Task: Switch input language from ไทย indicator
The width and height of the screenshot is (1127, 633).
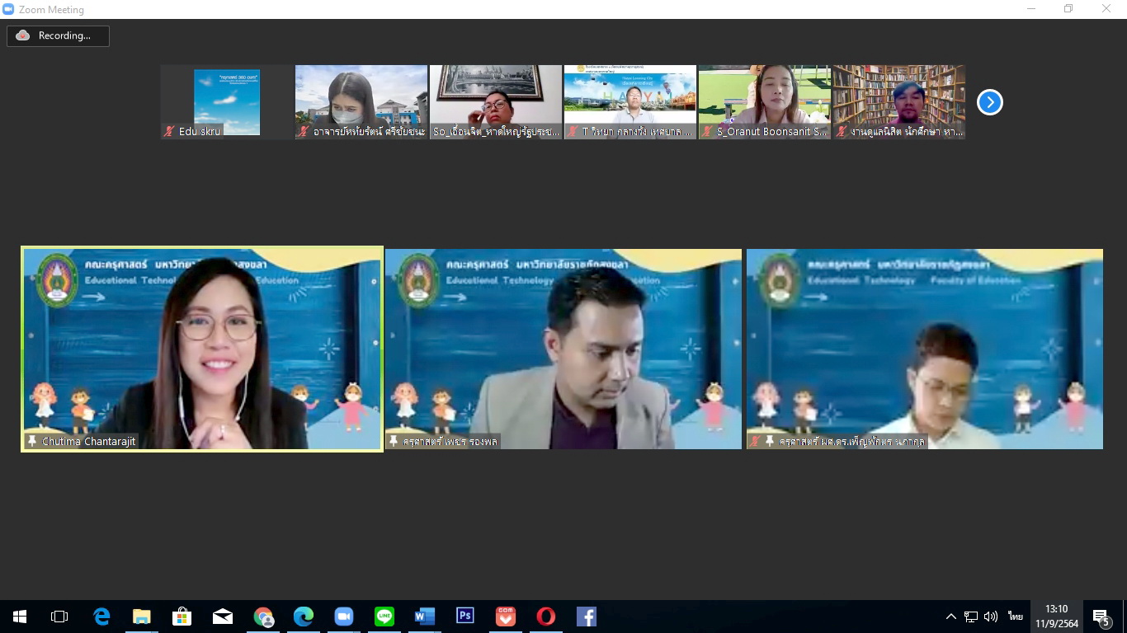Action: [x=1016, y=617]
